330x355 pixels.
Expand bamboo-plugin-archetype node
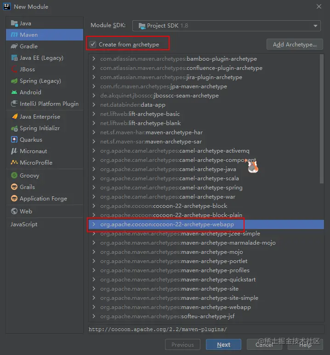point(94,59)
